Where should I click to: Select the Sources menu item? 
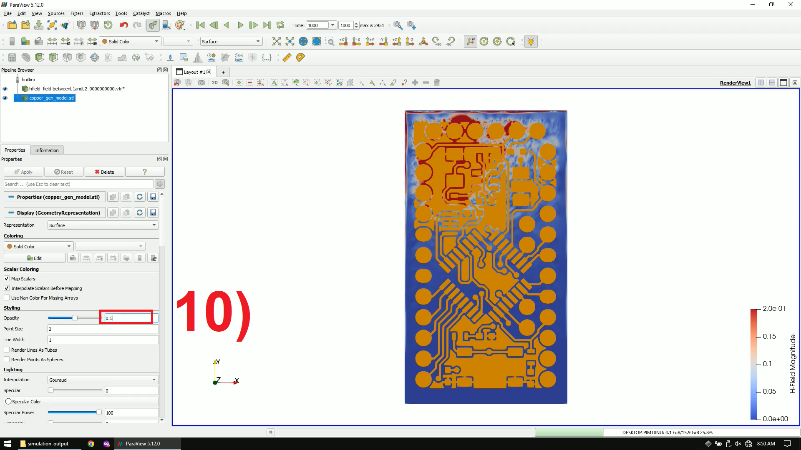pyautogui.click(x=55, y=13)
